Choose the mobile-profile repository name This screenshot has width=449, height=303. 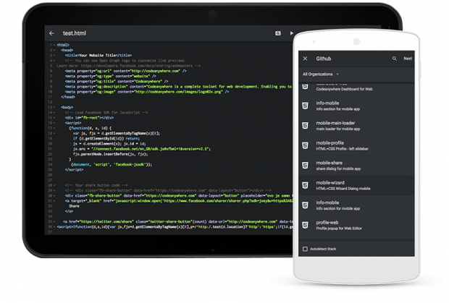coord(330,143)
